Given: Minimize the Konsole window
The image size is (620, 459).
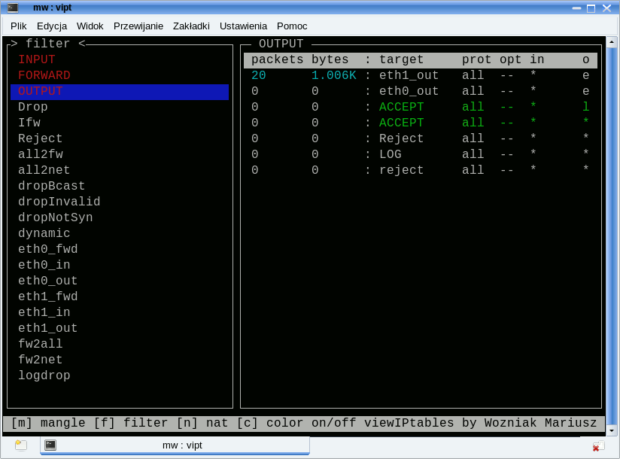Looking at the screenshot, I should [576, 8].
